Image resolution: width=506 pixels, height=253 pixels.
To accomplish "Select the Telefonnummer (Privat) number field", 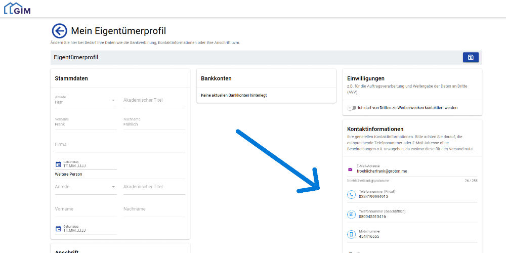I will tap(416, 196).
